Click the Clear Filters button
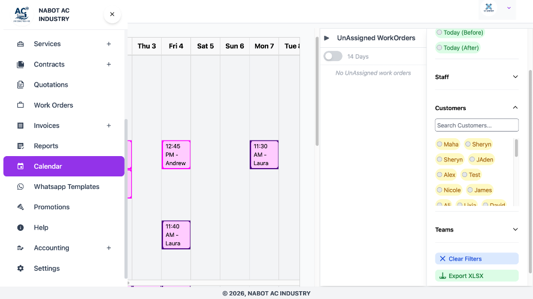 (x=477, y=259)
